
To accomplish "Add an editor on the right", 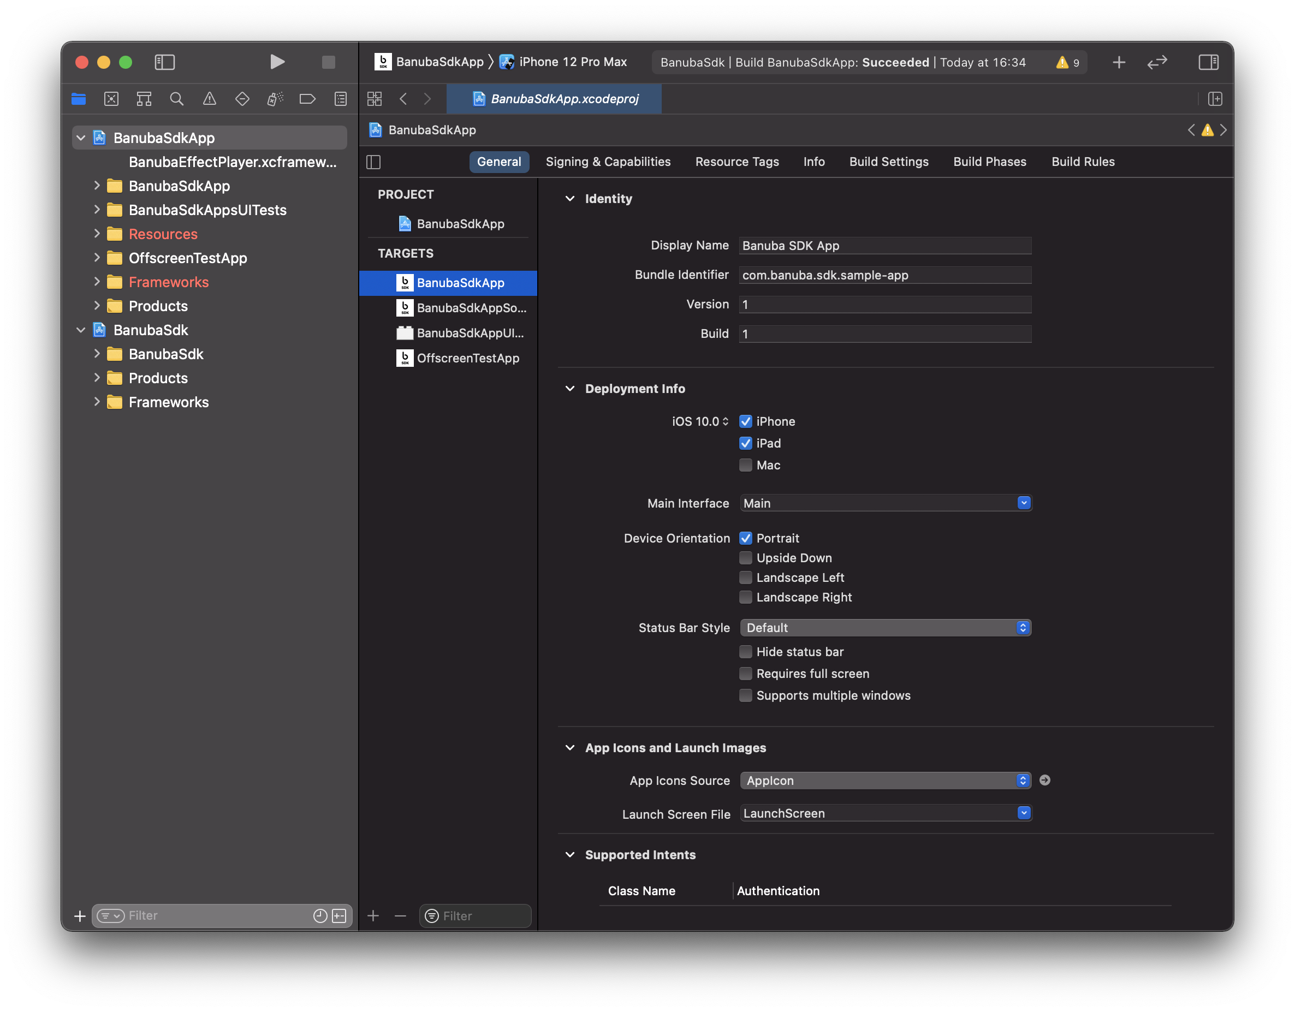I will (x=1215, y=99).
